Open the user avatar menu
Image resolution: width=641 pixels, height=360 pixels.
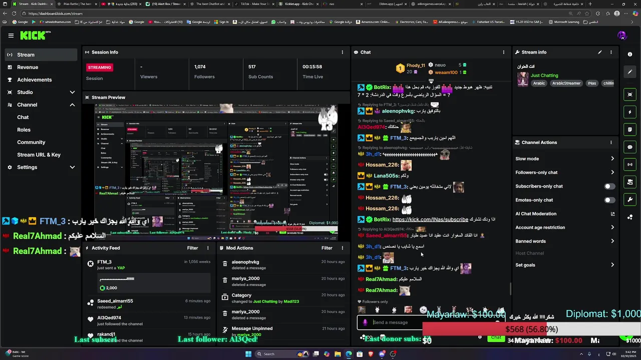tap(622, 35)
